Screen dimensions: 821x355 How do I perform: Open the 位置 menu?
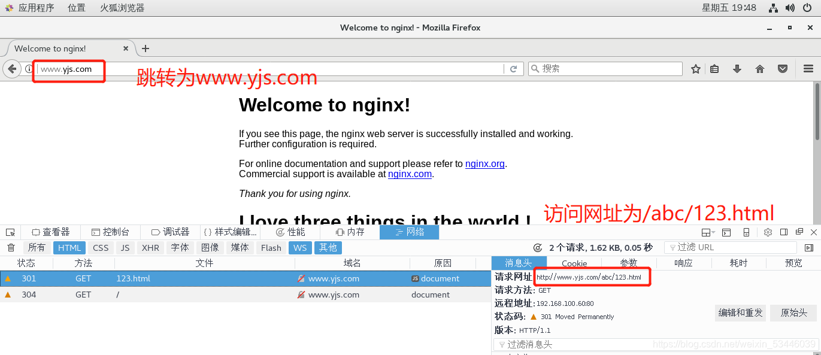[77, 8]
